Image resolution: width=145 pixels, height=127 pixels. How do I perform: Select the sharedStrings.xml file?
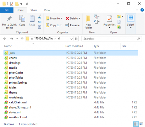[71, 107]
